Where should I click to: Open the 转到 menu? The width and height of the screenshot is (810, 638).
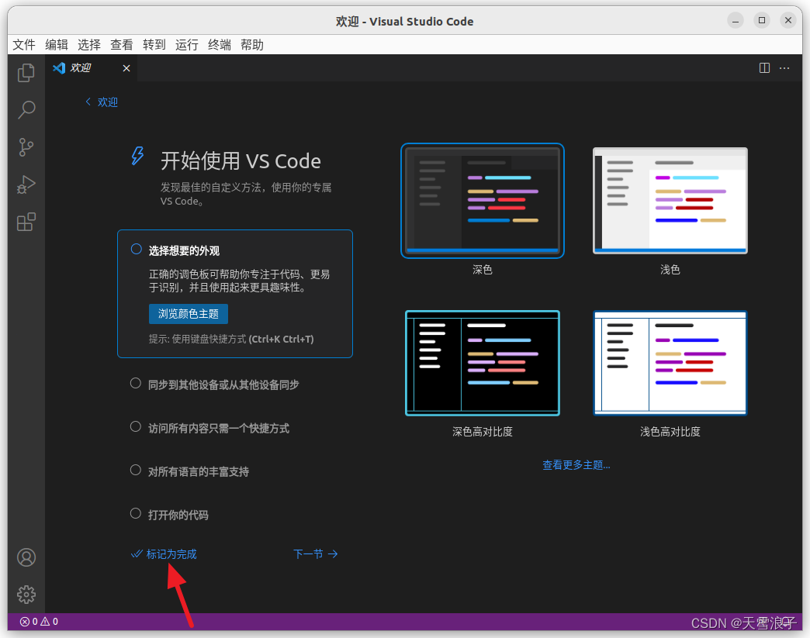click(154, 45)
